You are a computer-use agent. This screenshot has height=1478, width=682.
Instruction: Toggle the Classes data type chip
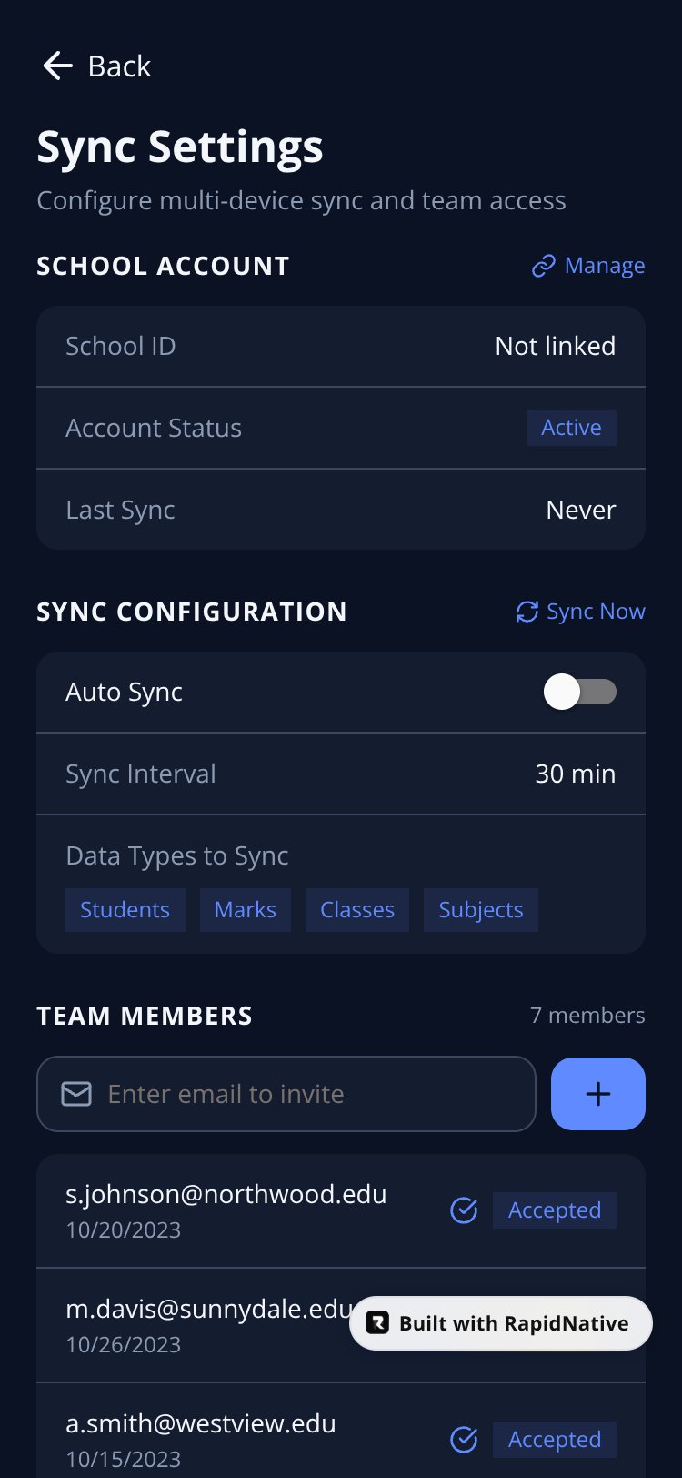coord(357,910)
